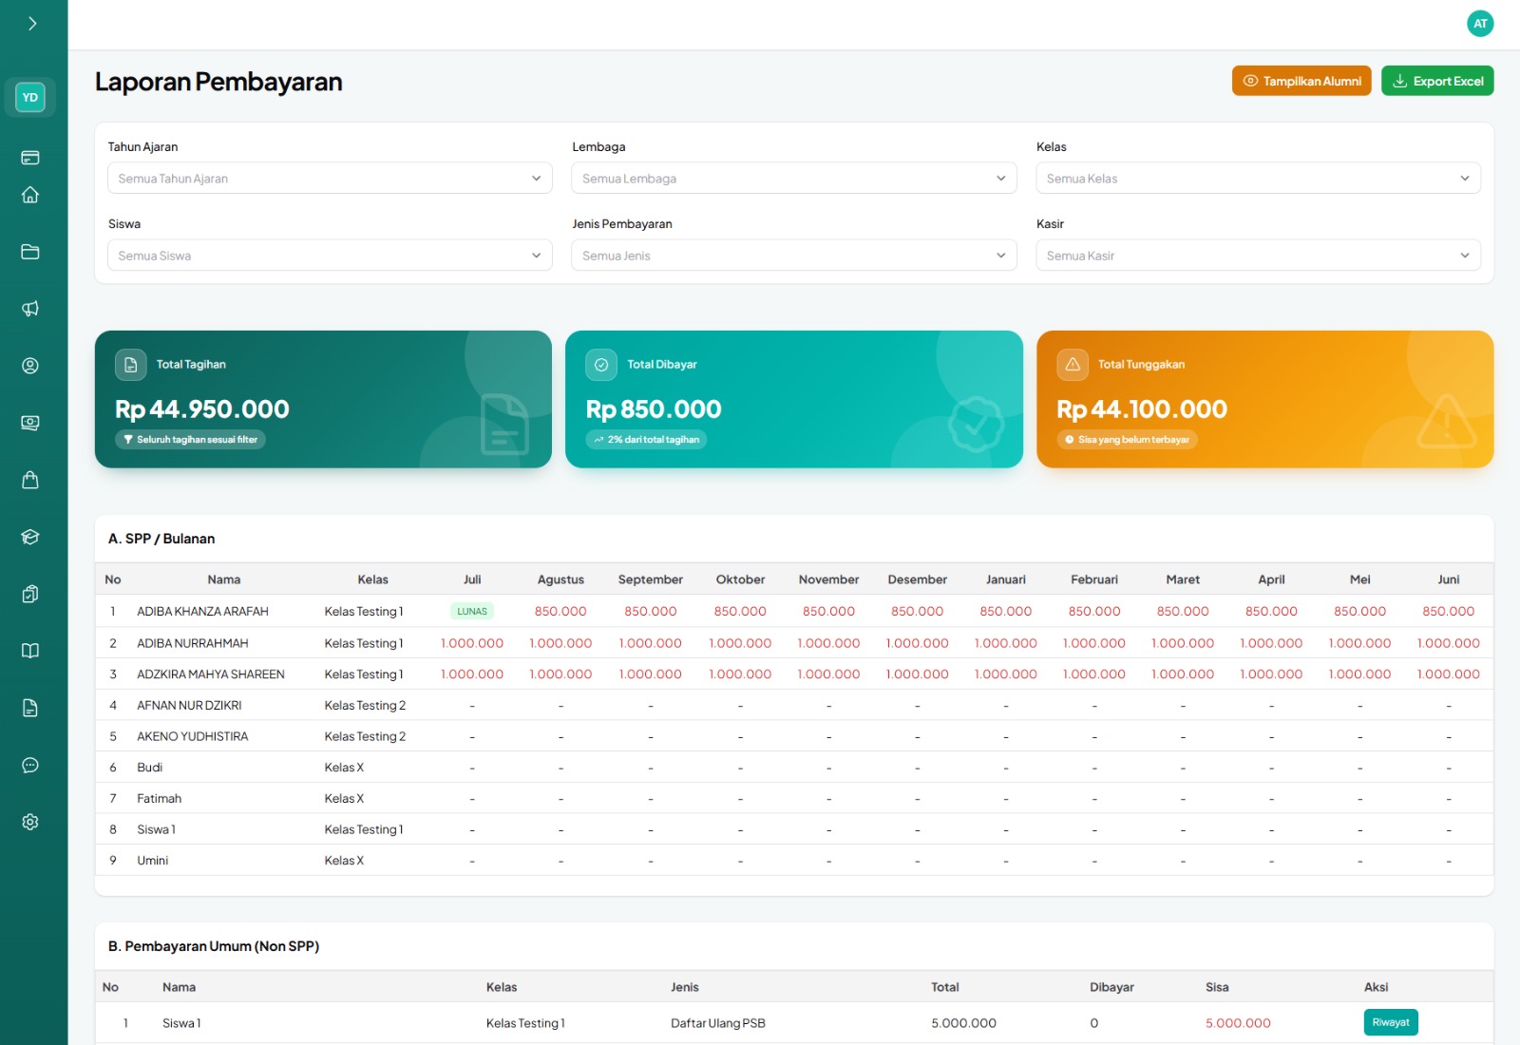
Task: Open the megaphone announcements icon
Action: pos(30,309)
